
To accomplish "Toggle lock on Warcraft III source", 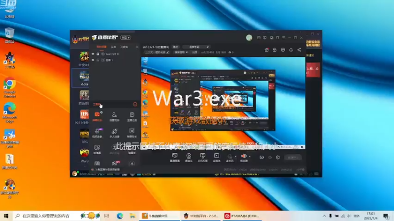I will (98, 54).
